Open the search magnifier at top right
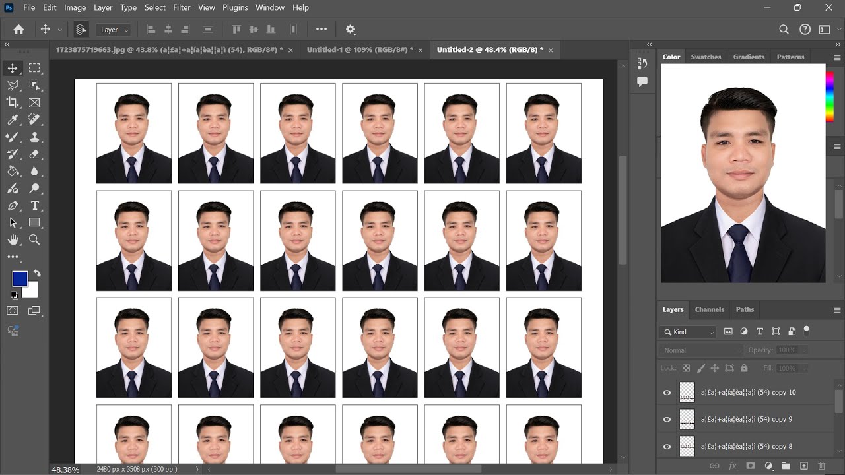Image resolution: width=845 pixels, height=475 pixels. [x=784, y=30]
